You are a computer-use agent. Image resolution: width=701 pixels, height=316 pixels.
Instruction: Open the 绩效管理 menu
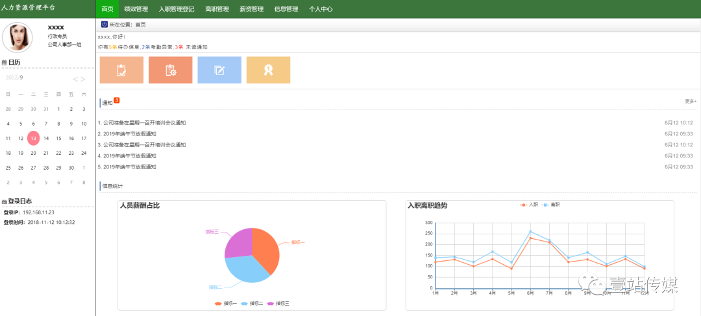136,9
